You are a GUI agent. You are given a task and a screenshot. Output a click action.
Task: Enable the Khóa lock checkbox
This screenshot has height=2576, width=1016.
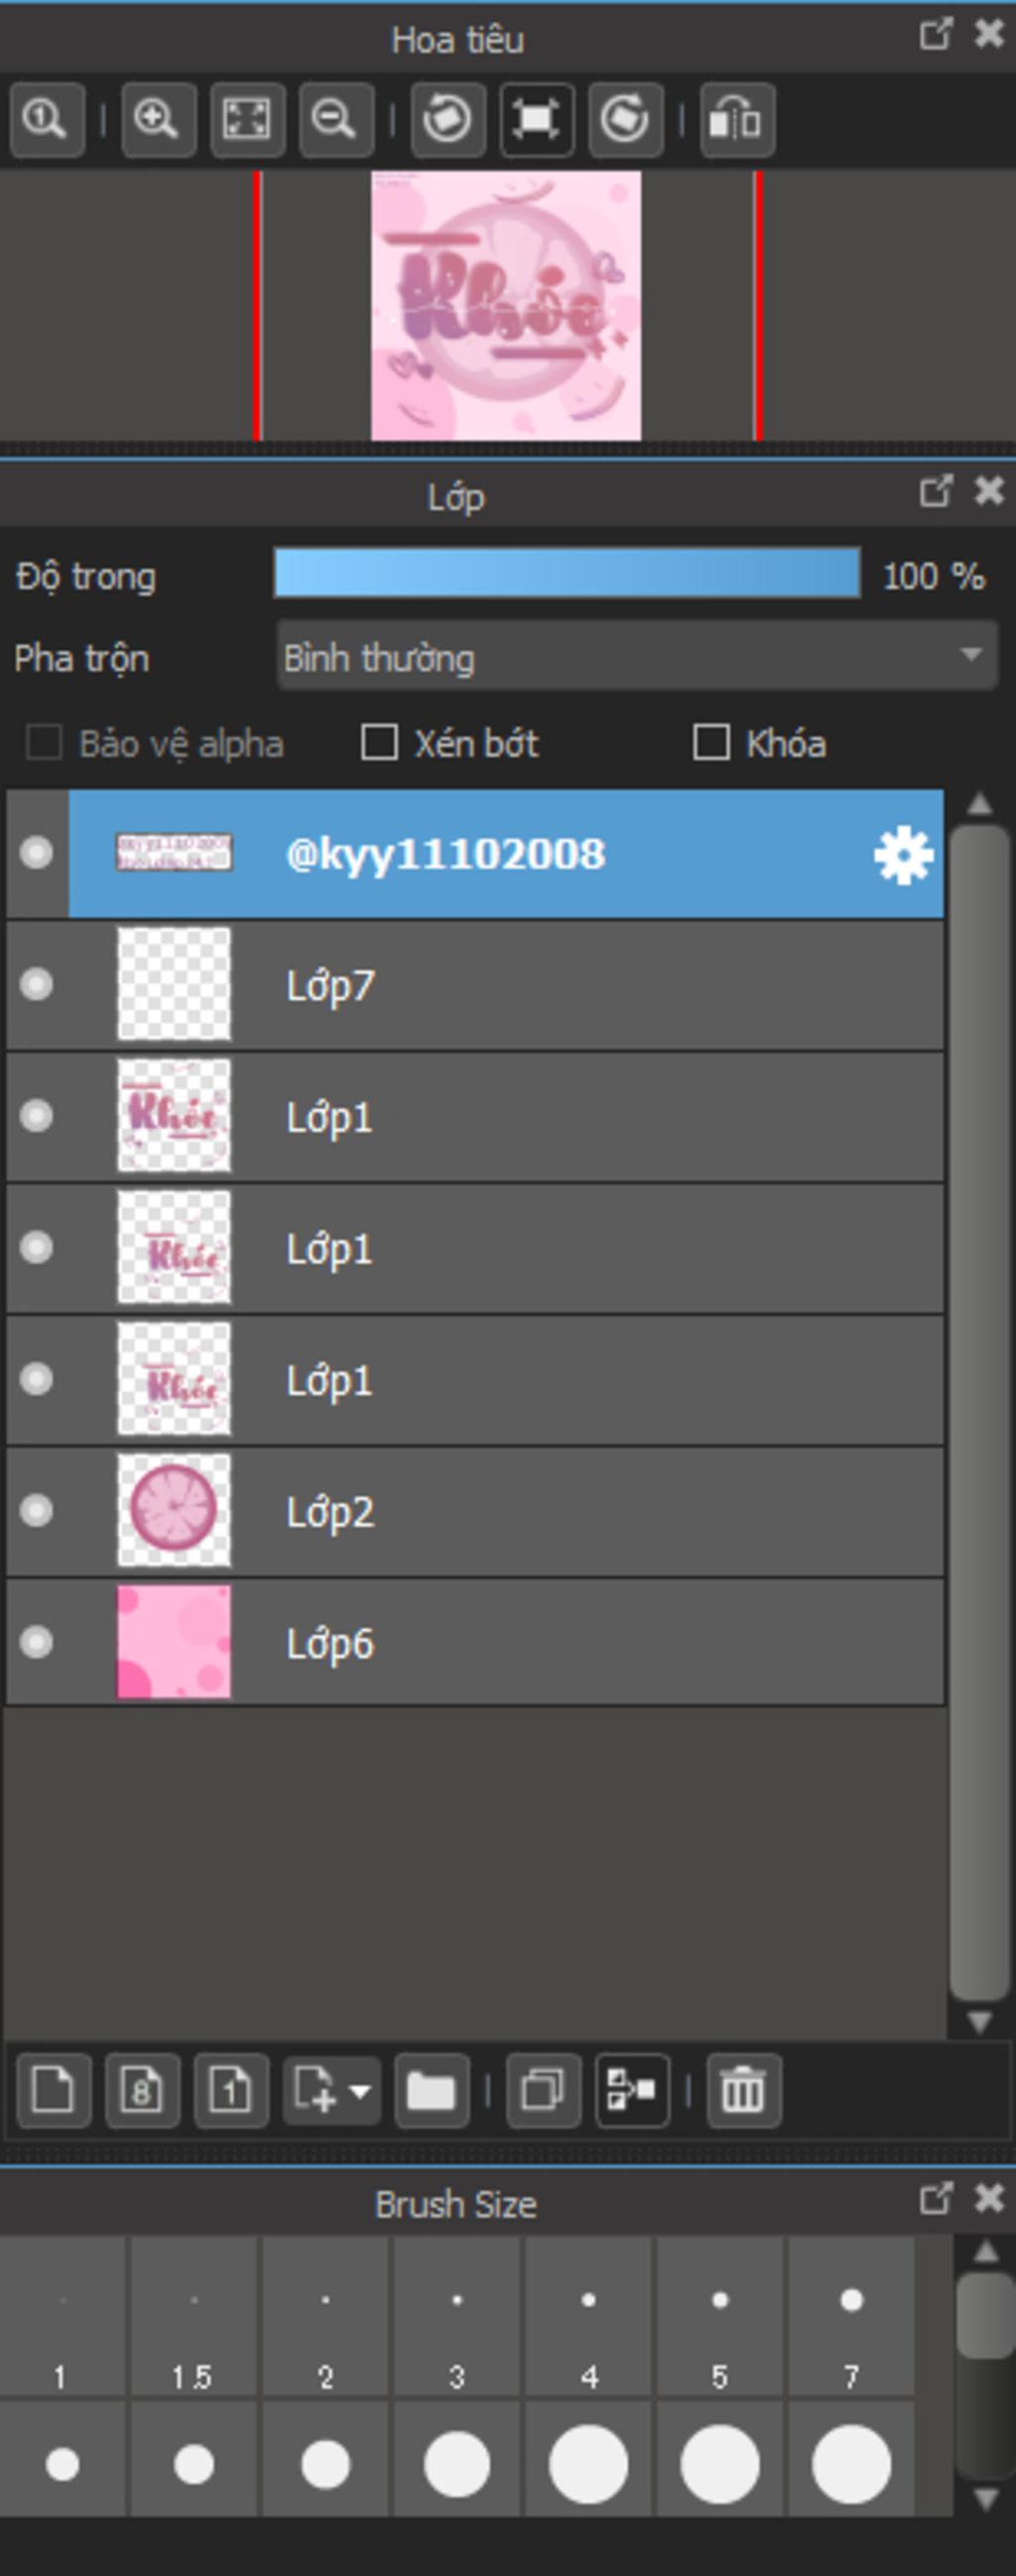click(x=710, y=743)
